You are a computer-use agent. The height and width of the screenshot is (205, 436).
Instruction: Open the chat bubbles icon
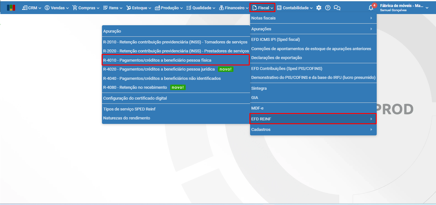pyautogui.click(x=337, y=8)
